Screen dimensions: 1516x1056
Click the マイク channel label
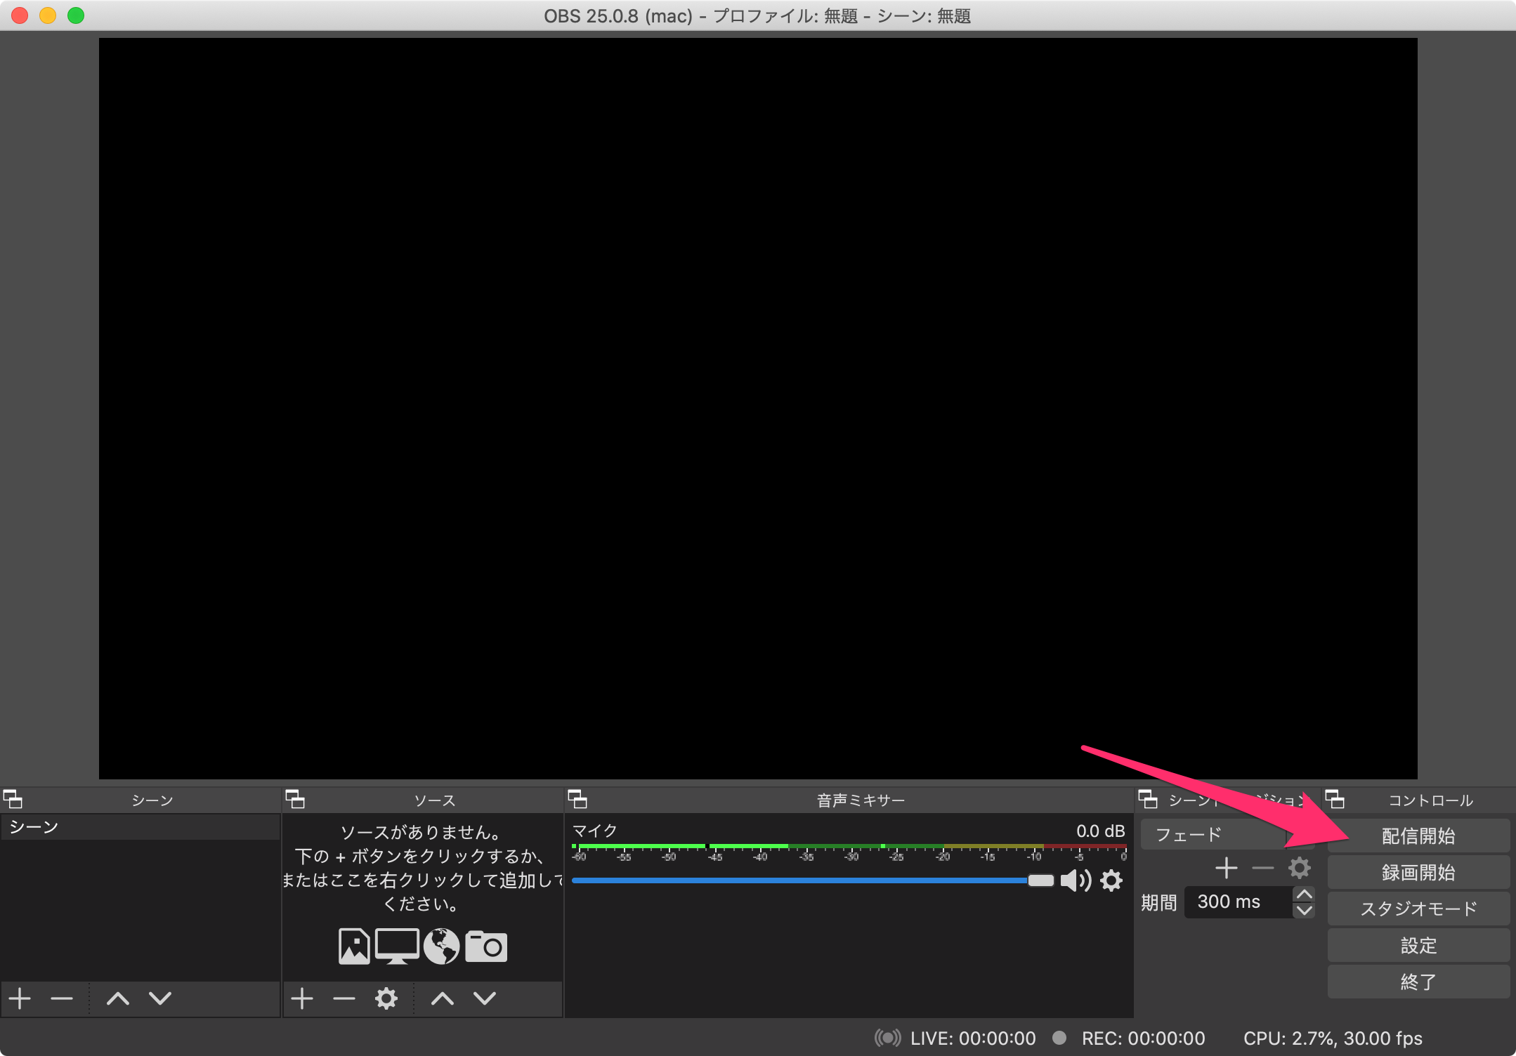pos(595,831)
